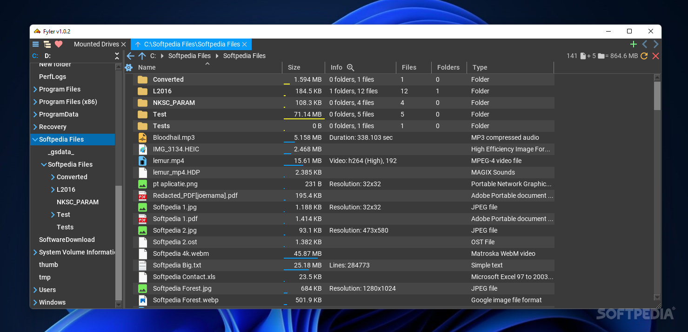Select the Softpedia Contact.xls file
Screen dimensions: 688x332
click(x=184, y=277)
